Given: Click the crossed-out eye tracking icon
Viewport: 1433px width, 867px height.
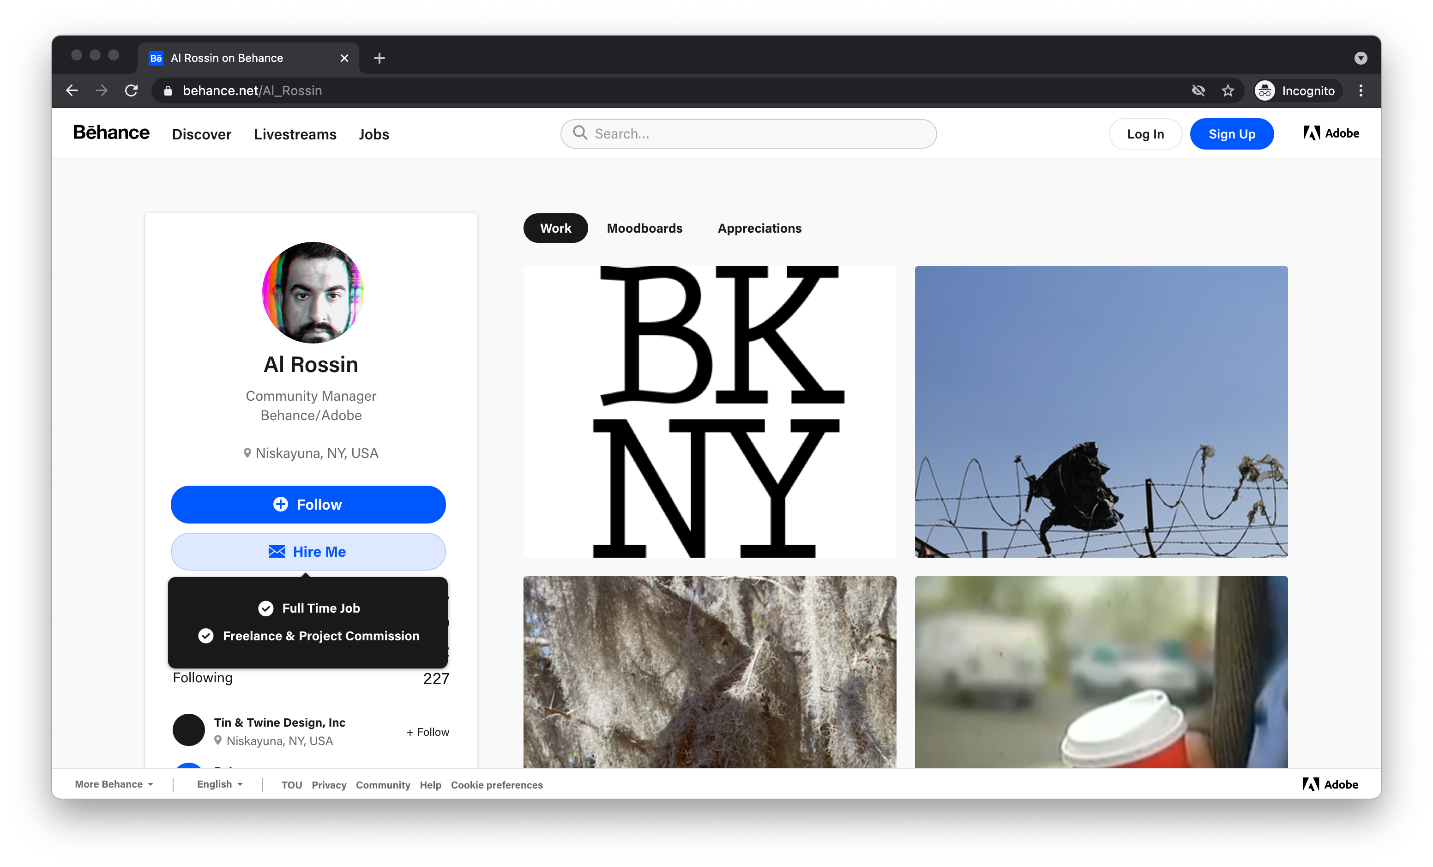Looking at the screenshot, I should pyautogui.click(x=1198, y=90).
